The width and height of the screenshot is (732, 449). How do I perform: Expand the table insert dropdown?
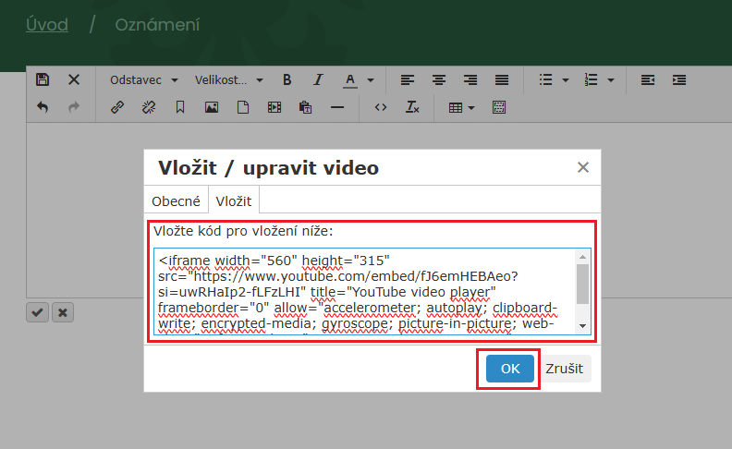point(461,107)
